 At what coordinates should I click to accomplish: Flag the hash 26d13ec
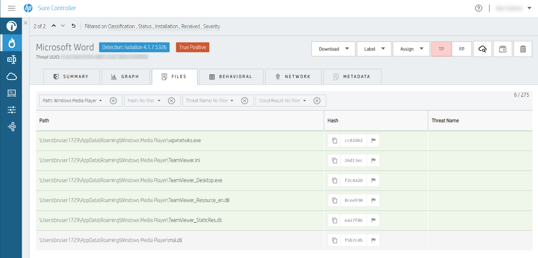pos(373,161)
